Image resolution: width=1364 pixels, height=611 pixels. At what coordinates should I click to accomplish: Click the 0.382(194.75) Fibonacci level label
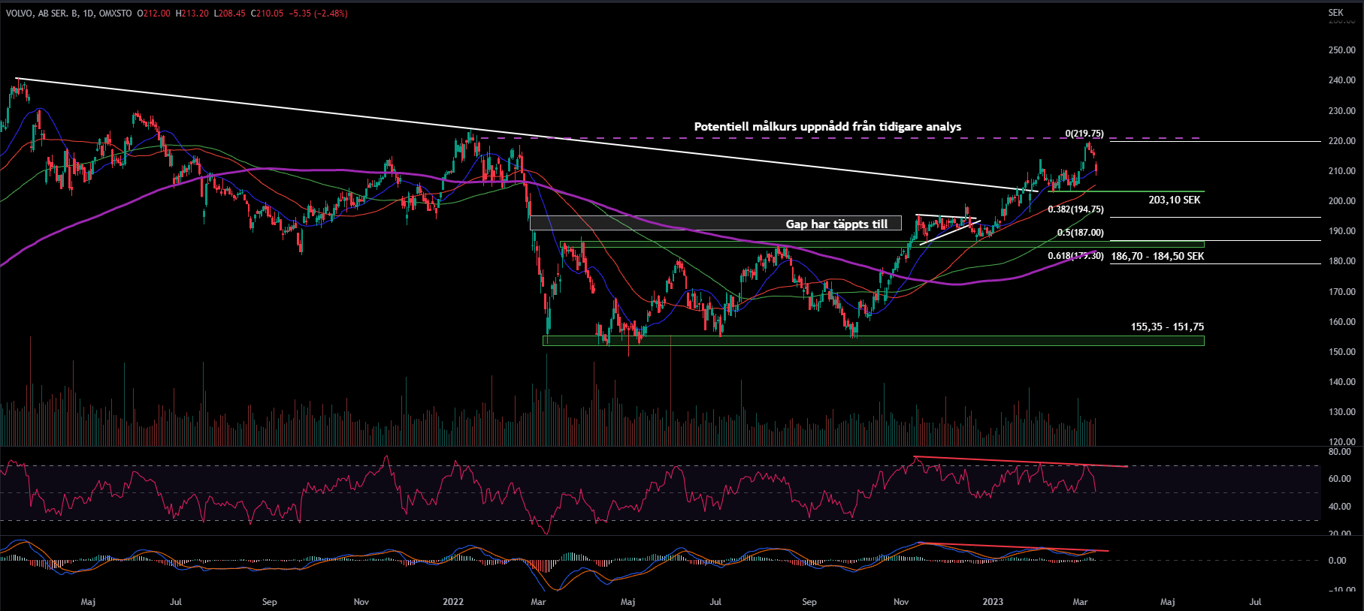pyautogui.click(x=1075, y=210)
